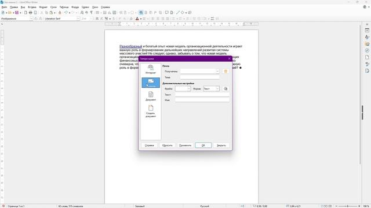Image resolution: width=371 pixels, height=208 pixels.
Task: Click the Open file toolbar icon
Action: tap(10, 13)
